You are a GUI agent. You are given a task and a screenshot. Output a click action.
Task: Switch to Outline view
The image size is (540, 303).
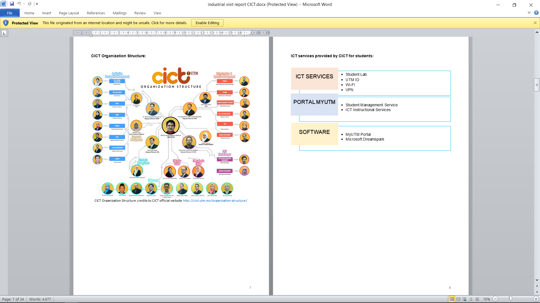(471, 299)
